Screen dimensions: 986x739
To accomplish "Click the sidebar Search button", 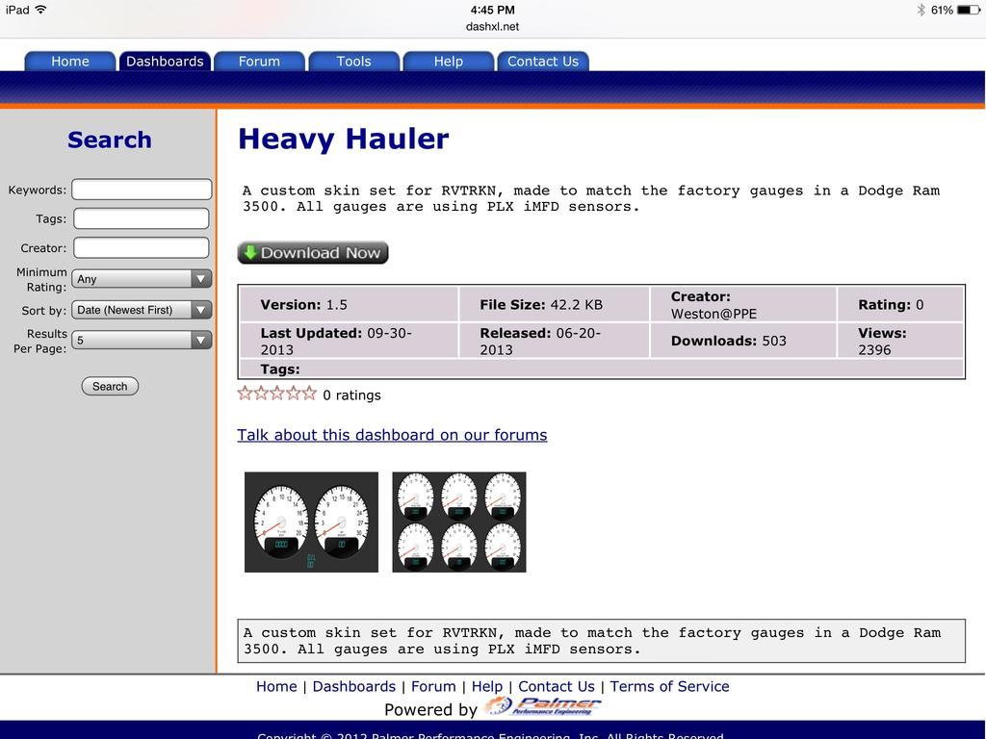I will [110, 387].
